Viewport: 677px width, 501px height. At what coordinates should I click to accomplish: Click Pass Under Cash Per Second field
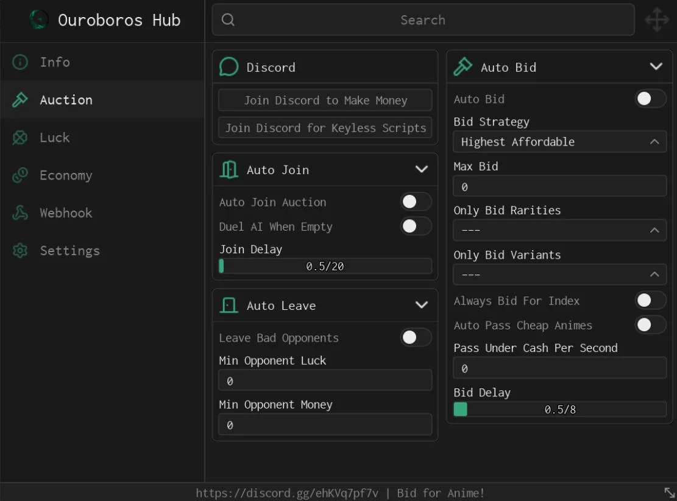pos(559,368)
